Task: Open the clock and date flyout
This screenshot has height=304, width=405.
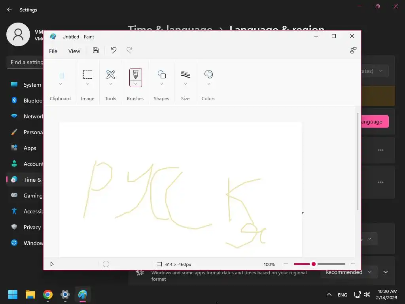Action: 387,294
